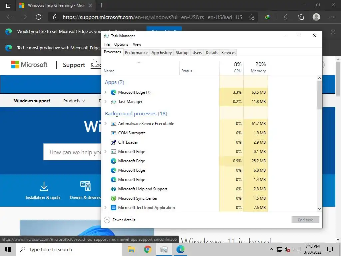
Task: Click the Edge forward navigation arrow
Action: [24, 17]
